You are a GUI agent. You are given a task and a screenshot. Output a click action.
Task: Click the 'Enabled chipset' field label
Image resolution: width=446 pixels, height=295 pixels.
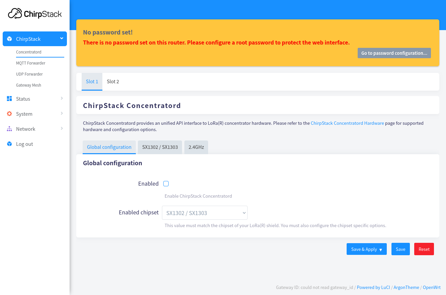pyautogui.click(x=139, y=212)
